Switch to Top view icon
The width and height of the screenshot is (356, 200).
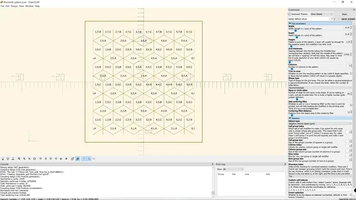click(x=46, y=159)
